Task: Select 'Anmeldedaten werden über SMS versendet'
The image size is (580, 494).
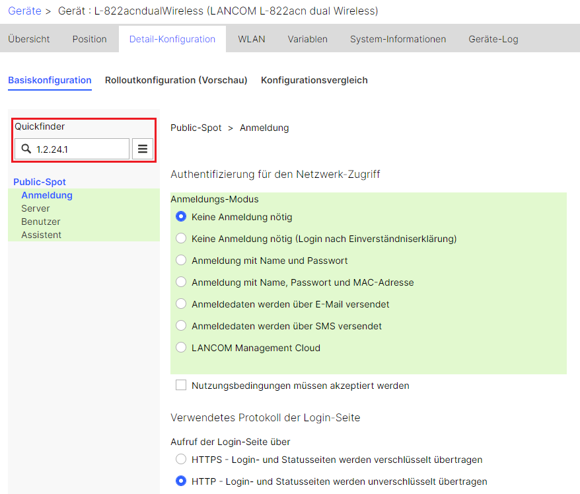Action: pos(181,326)
